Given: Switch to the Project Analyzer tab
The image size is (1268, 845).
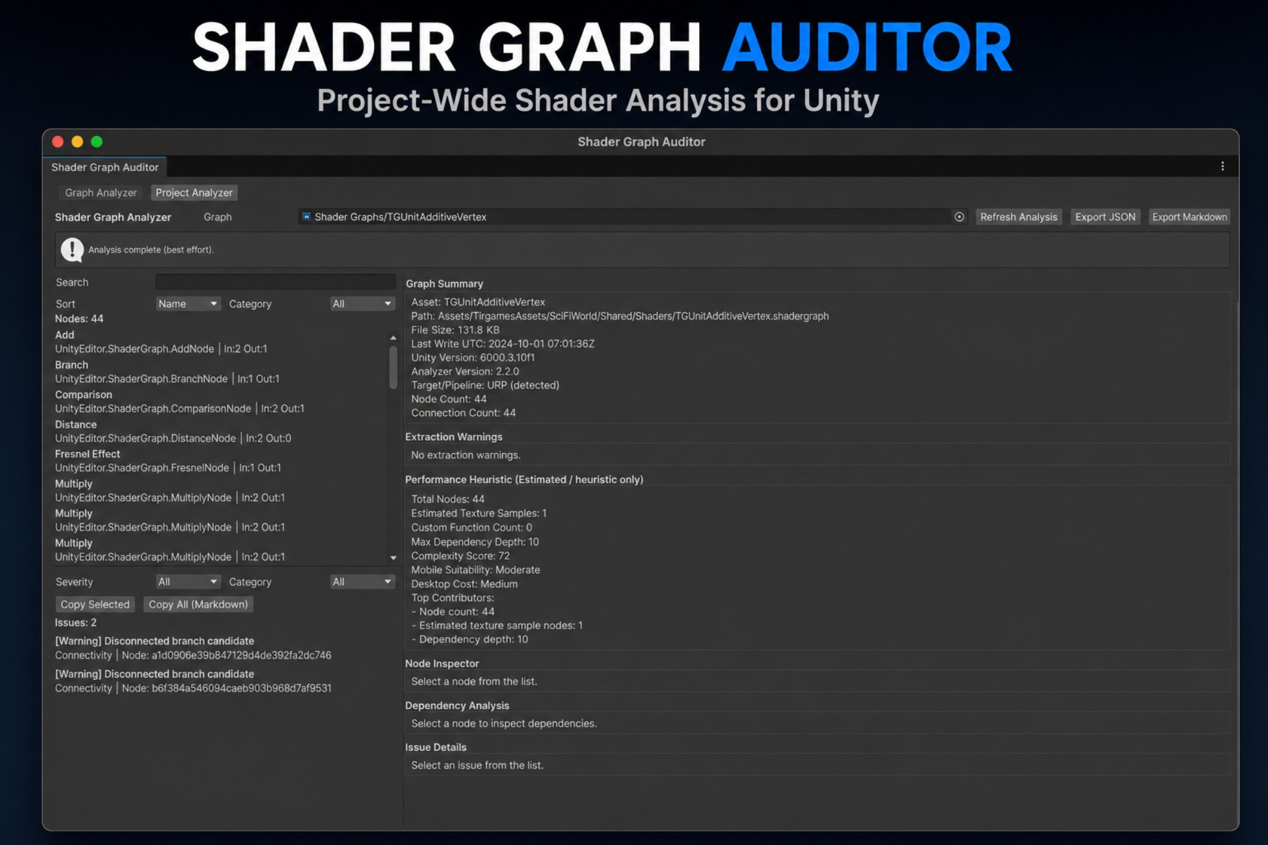Looking at the screenshot, I should coord(194,192).
